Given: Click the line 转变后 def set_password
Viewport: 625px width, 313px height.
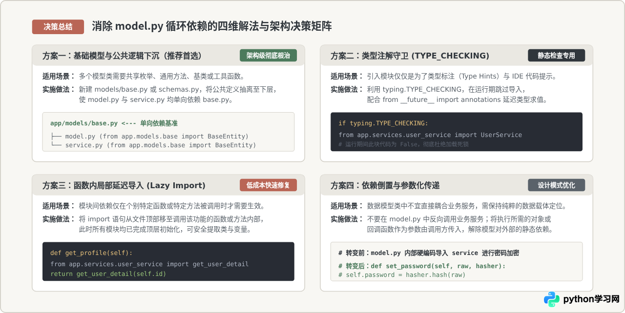Looking at the screenshot, I should click(422, 266).
